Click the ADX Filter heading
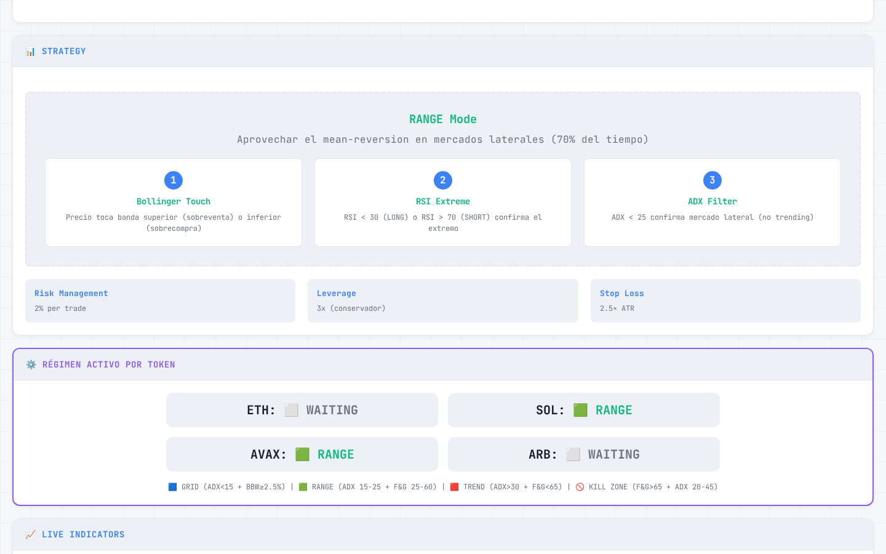The image size is (886, 554). pos(712,201)
